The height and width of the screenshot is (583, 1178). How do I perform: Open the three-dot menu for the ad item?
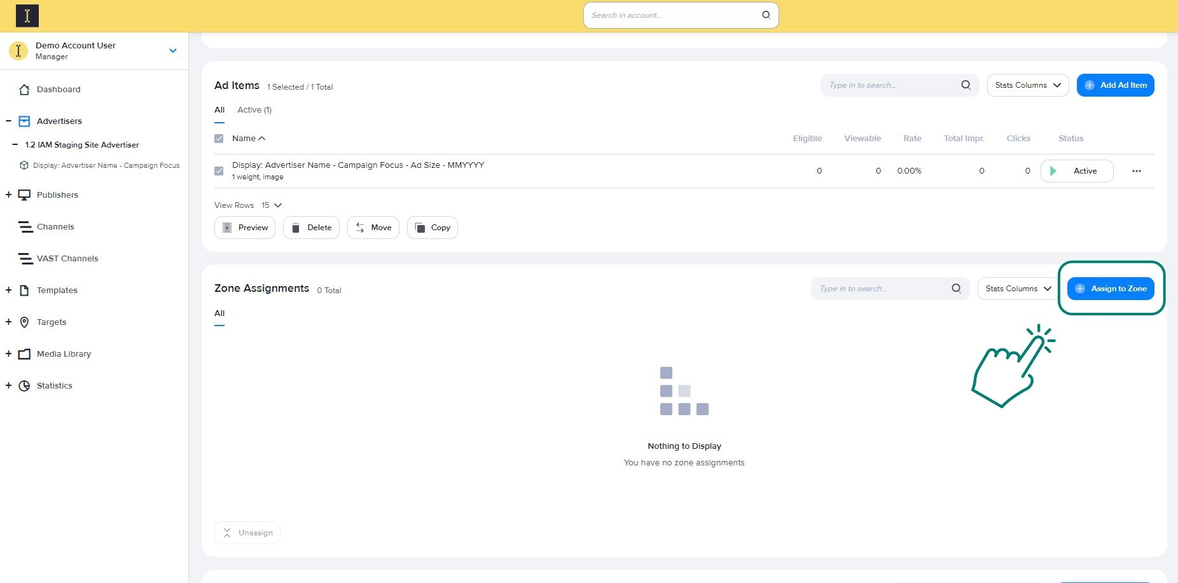1136,171
